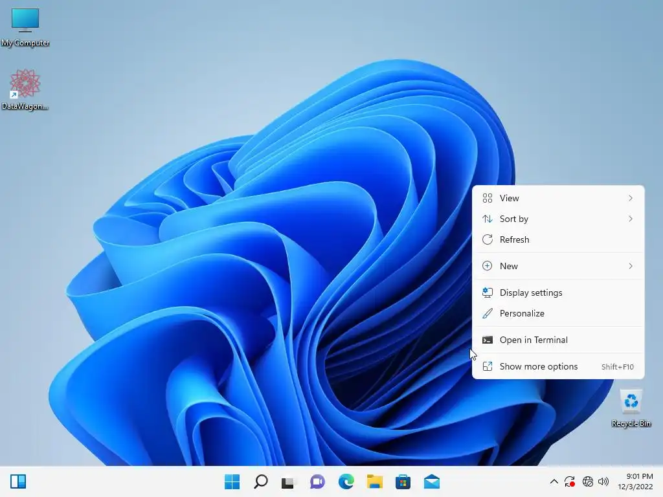The height and width of the screenshot is (497, 663).
Task: Open File Explorer from taskbar
Action: pyautogui.click(x=375, y=481)
